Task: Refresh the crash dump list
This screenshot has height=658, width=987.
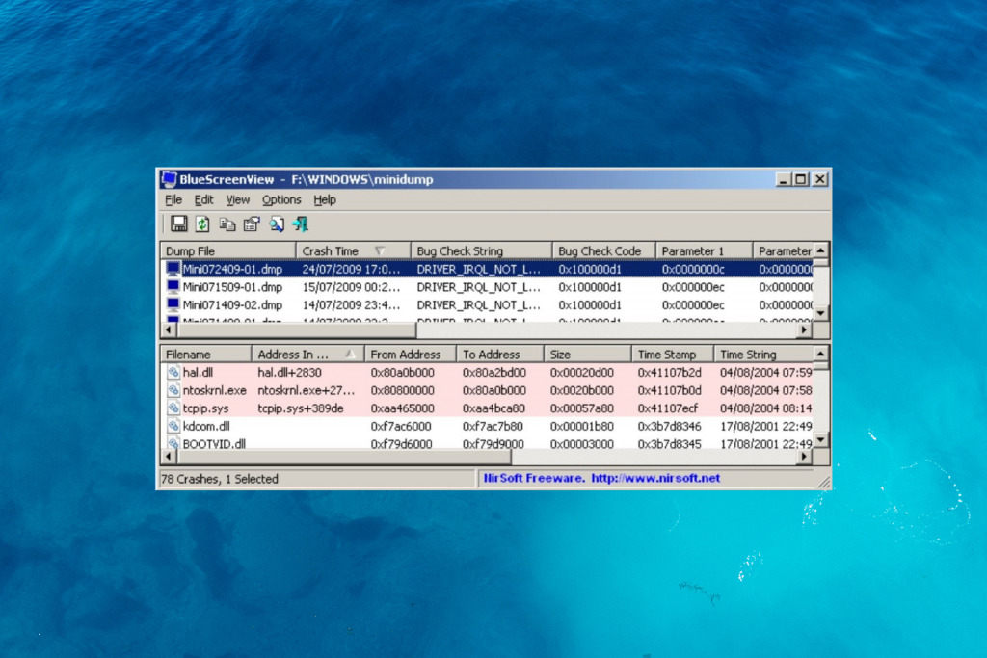Action: (202, 224)
